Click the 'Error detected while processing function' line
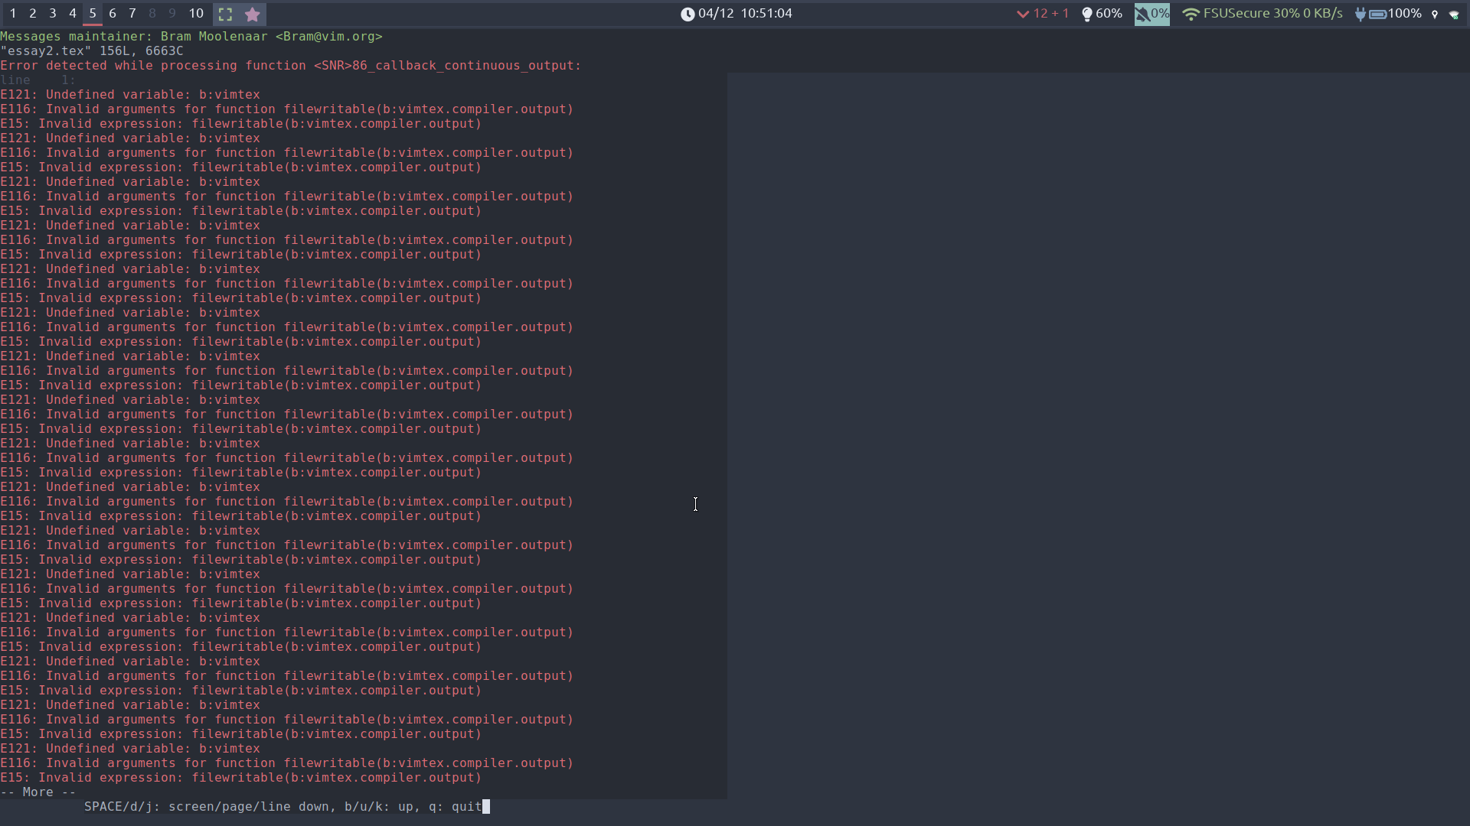 [291, 66]
